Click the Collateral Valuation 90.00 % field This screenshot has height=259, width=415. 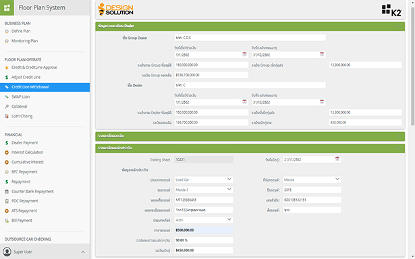204,240
